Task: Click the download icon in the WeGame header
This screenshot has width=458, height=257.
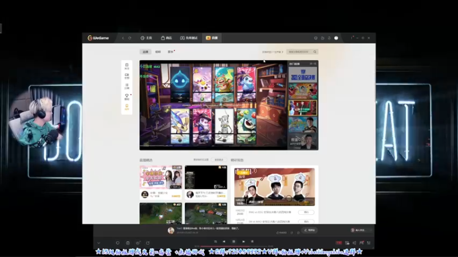Action: click(x=329, y=38)
